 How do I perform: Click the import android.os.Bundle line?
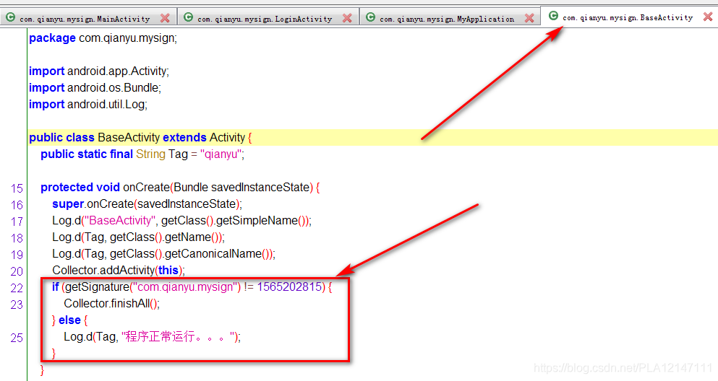point(95,88)
